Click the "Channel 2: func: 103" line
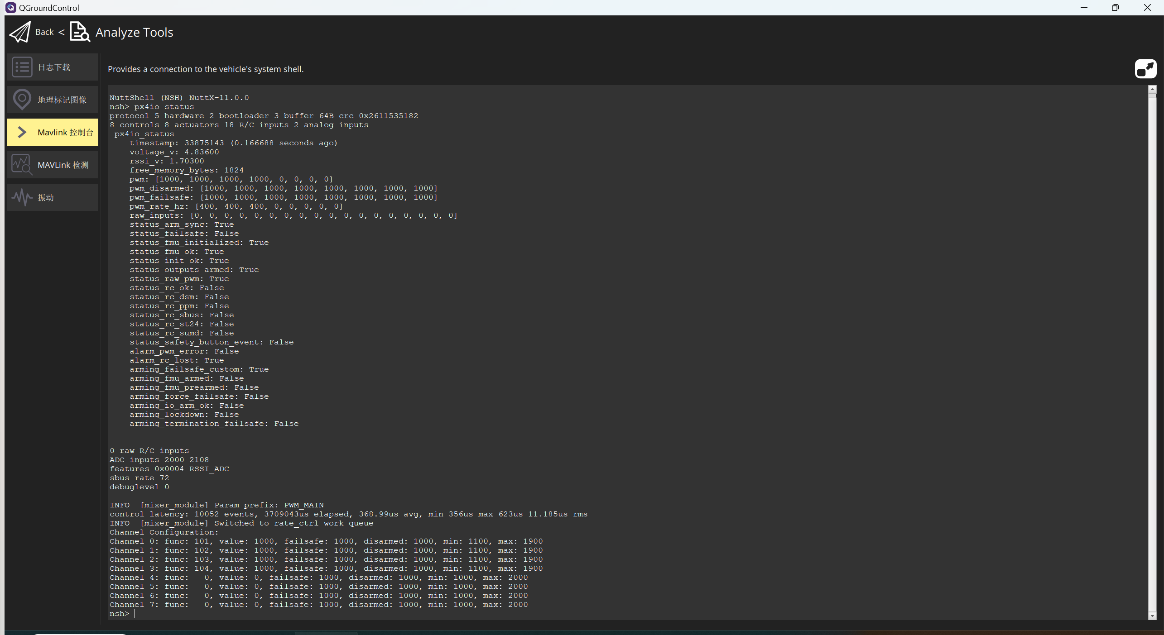Screen dimensions: 1164x635 coord(326,559)
